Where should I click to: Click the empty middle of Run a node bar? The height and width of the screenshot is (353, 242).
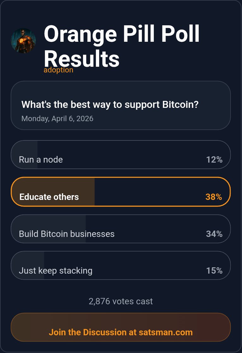click(133, 155)
